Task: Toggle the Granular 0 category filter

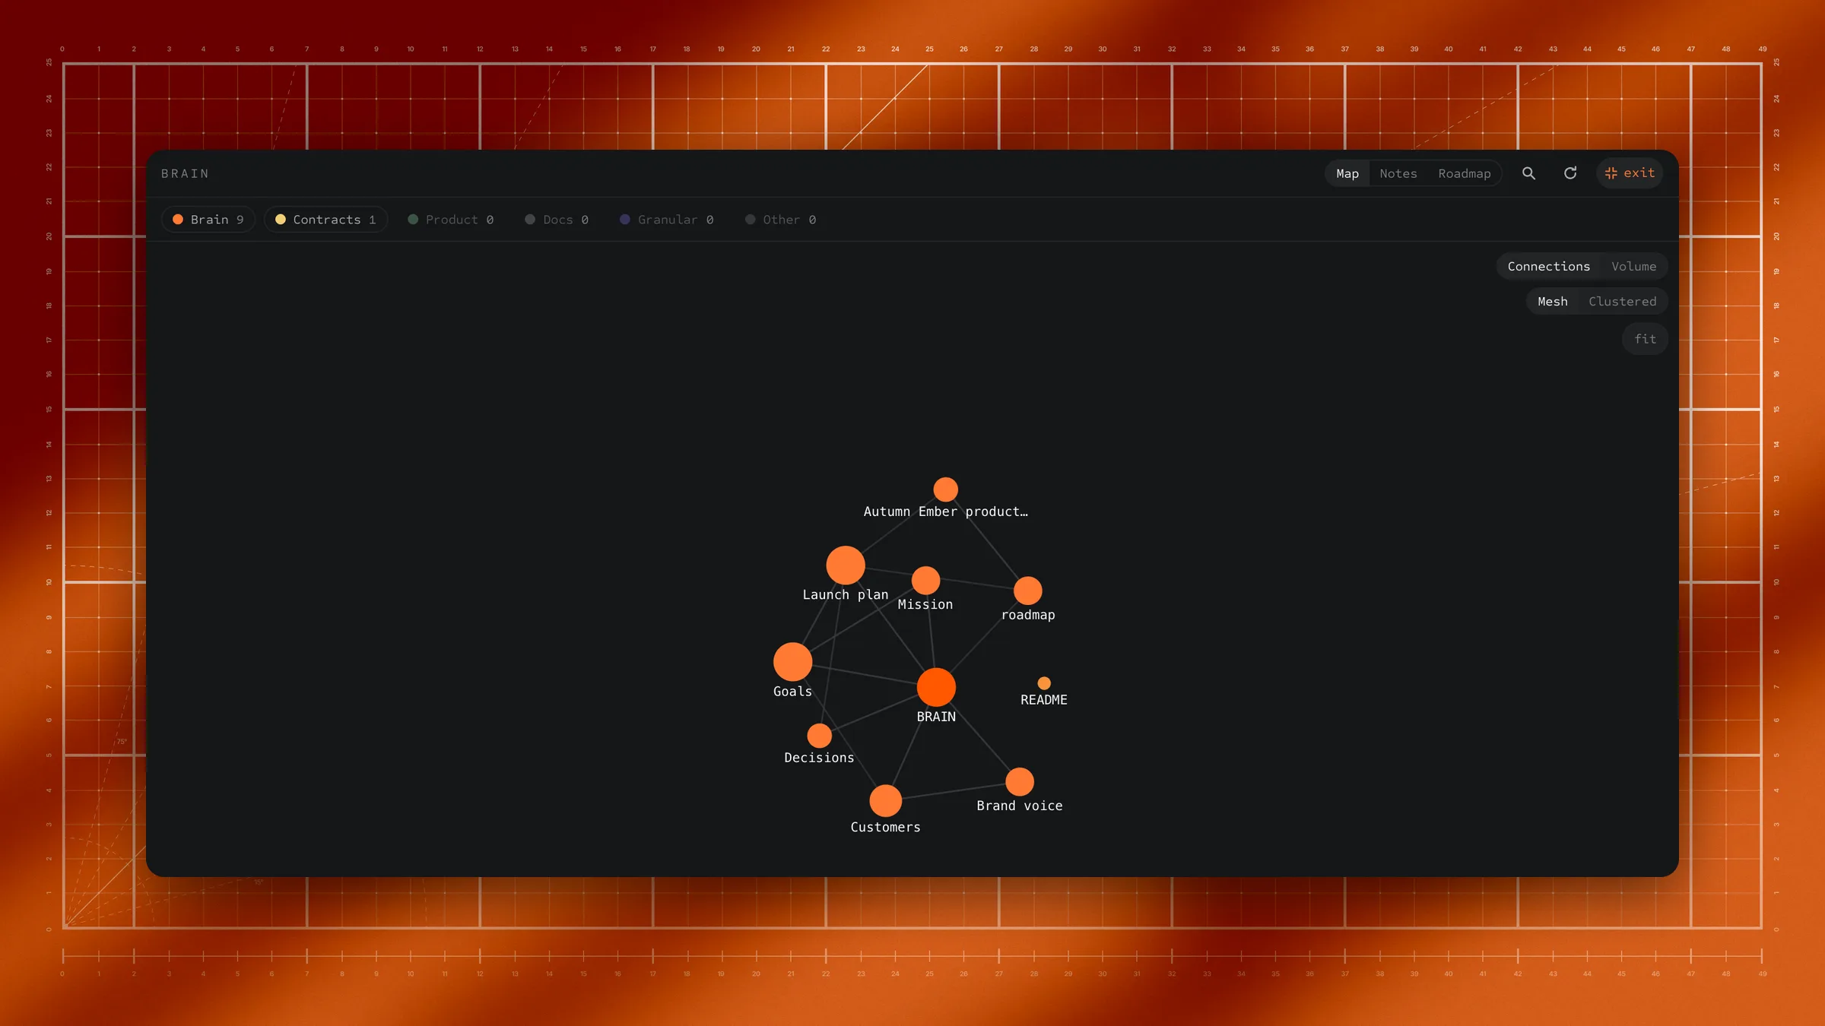Action: 667,220
